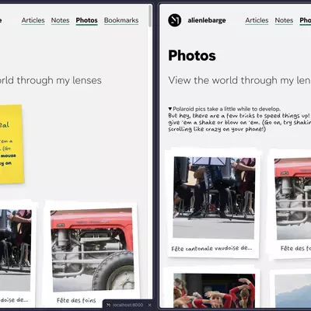The height and width of the screenshot is (311, 311).
Task: Open Notes in the right pane nav
Action: [284, 20]
